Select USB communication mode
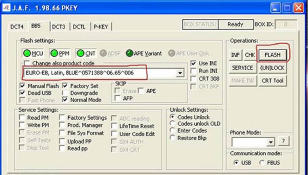308x175 pixels. [236, 162]
